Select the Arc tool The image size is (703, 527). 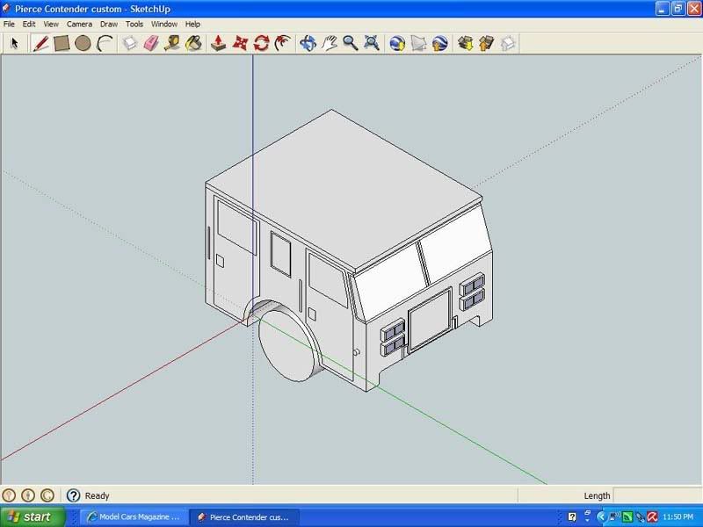[105, 43]
